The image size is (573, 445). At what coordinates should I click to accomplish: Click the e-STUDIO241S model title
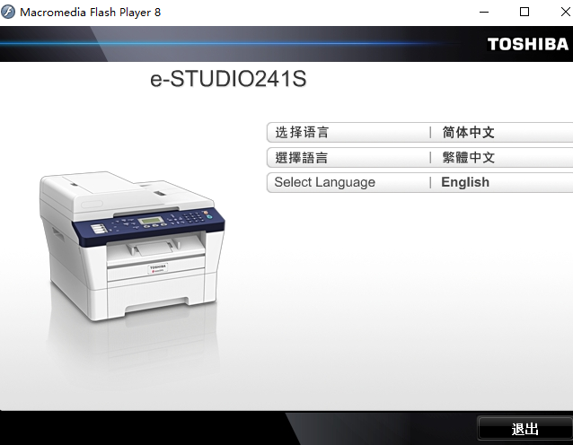228,79
